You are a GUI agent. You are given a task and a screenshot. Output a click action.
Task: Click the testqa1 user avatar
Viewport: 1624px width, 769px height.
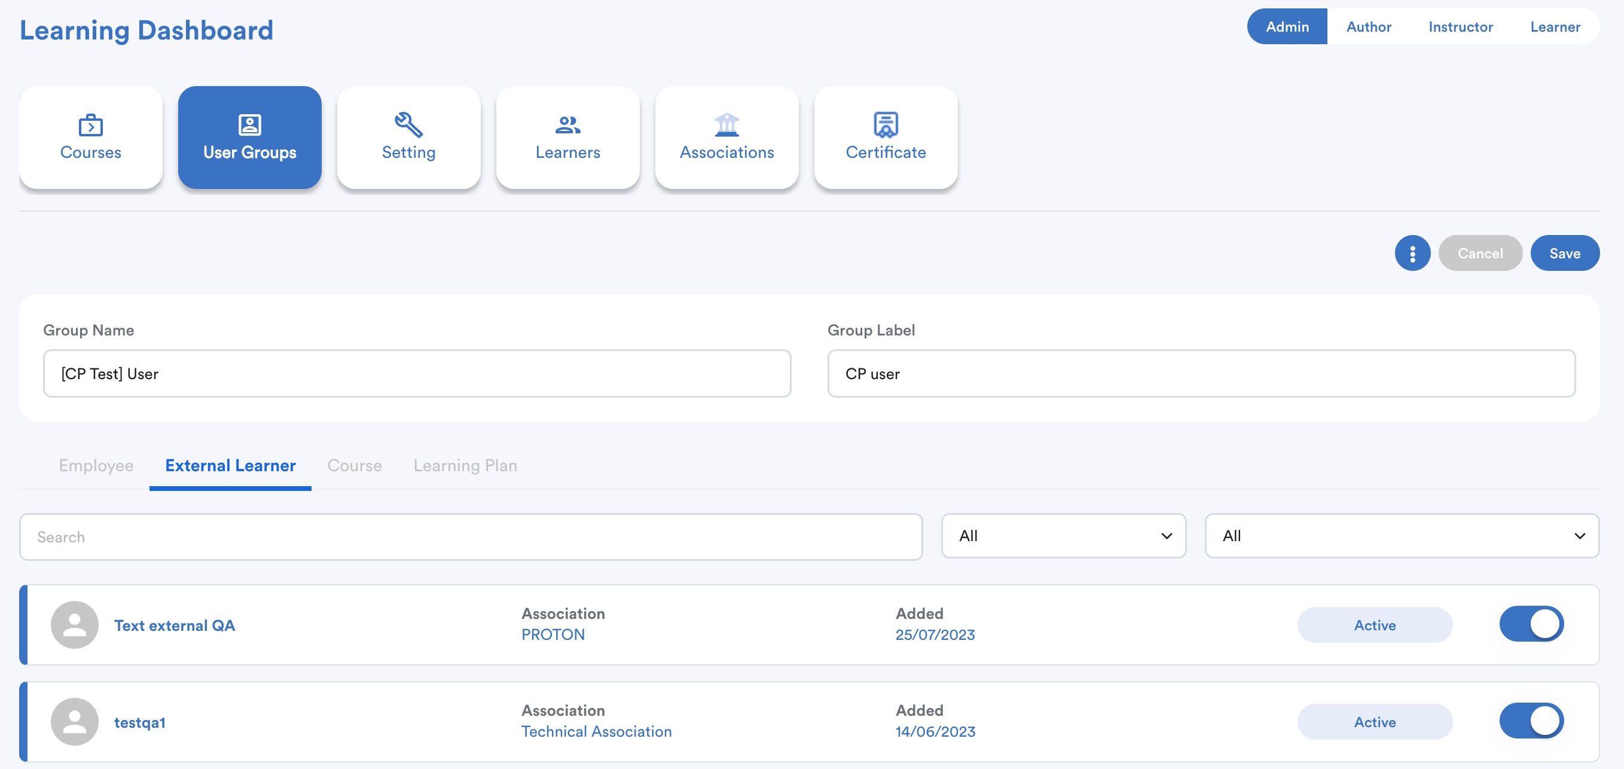pyautogui.click(x=74, y=722)
